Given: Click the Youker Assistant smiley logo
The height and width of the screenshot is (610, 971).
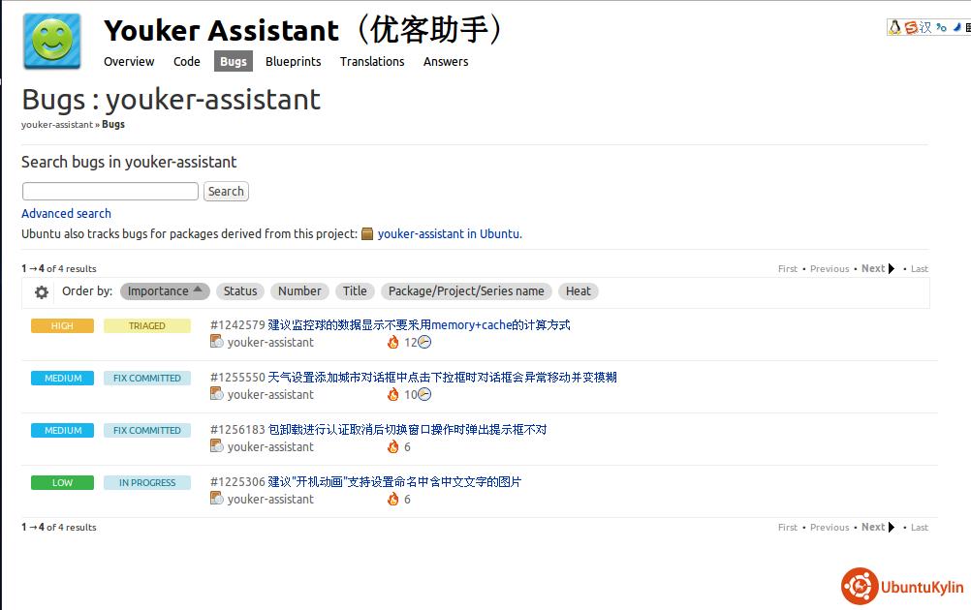Looking at the screenshot, I should 52,42.
